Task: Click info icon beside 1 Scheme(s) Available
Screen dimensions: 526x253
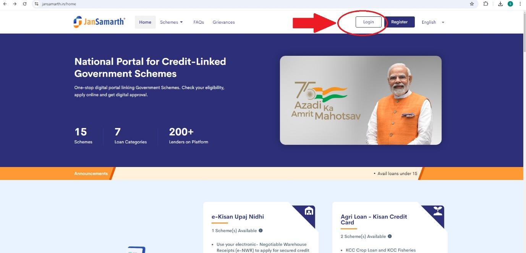Action: point(261,230)
